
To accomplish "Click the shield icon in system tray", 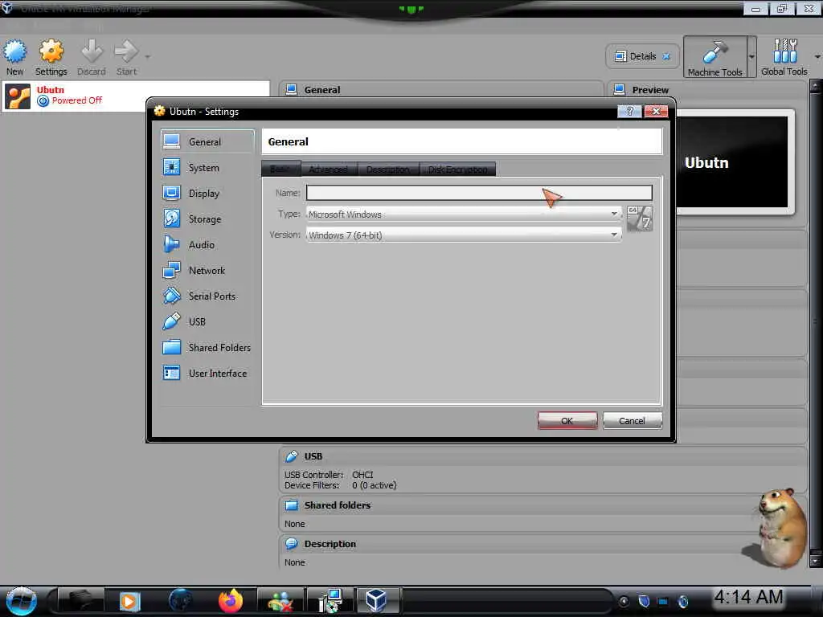I will (x=644, y=601).
